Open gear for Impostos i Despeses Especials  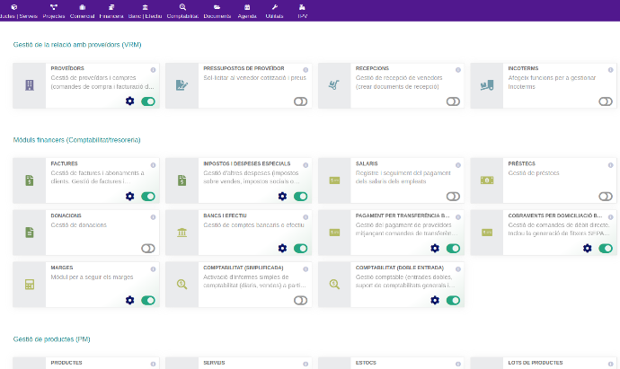tap(282, 196)
